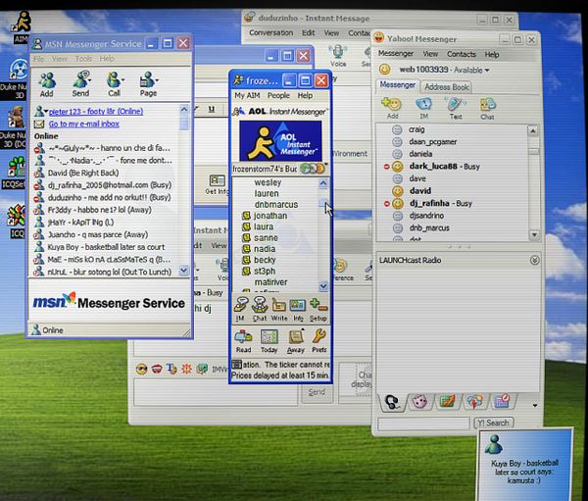Image resolution: width=588 pixels, height=501 pixels.
Task: Click the Add contact icon in MSN Messenger
Action: point(47,84)
